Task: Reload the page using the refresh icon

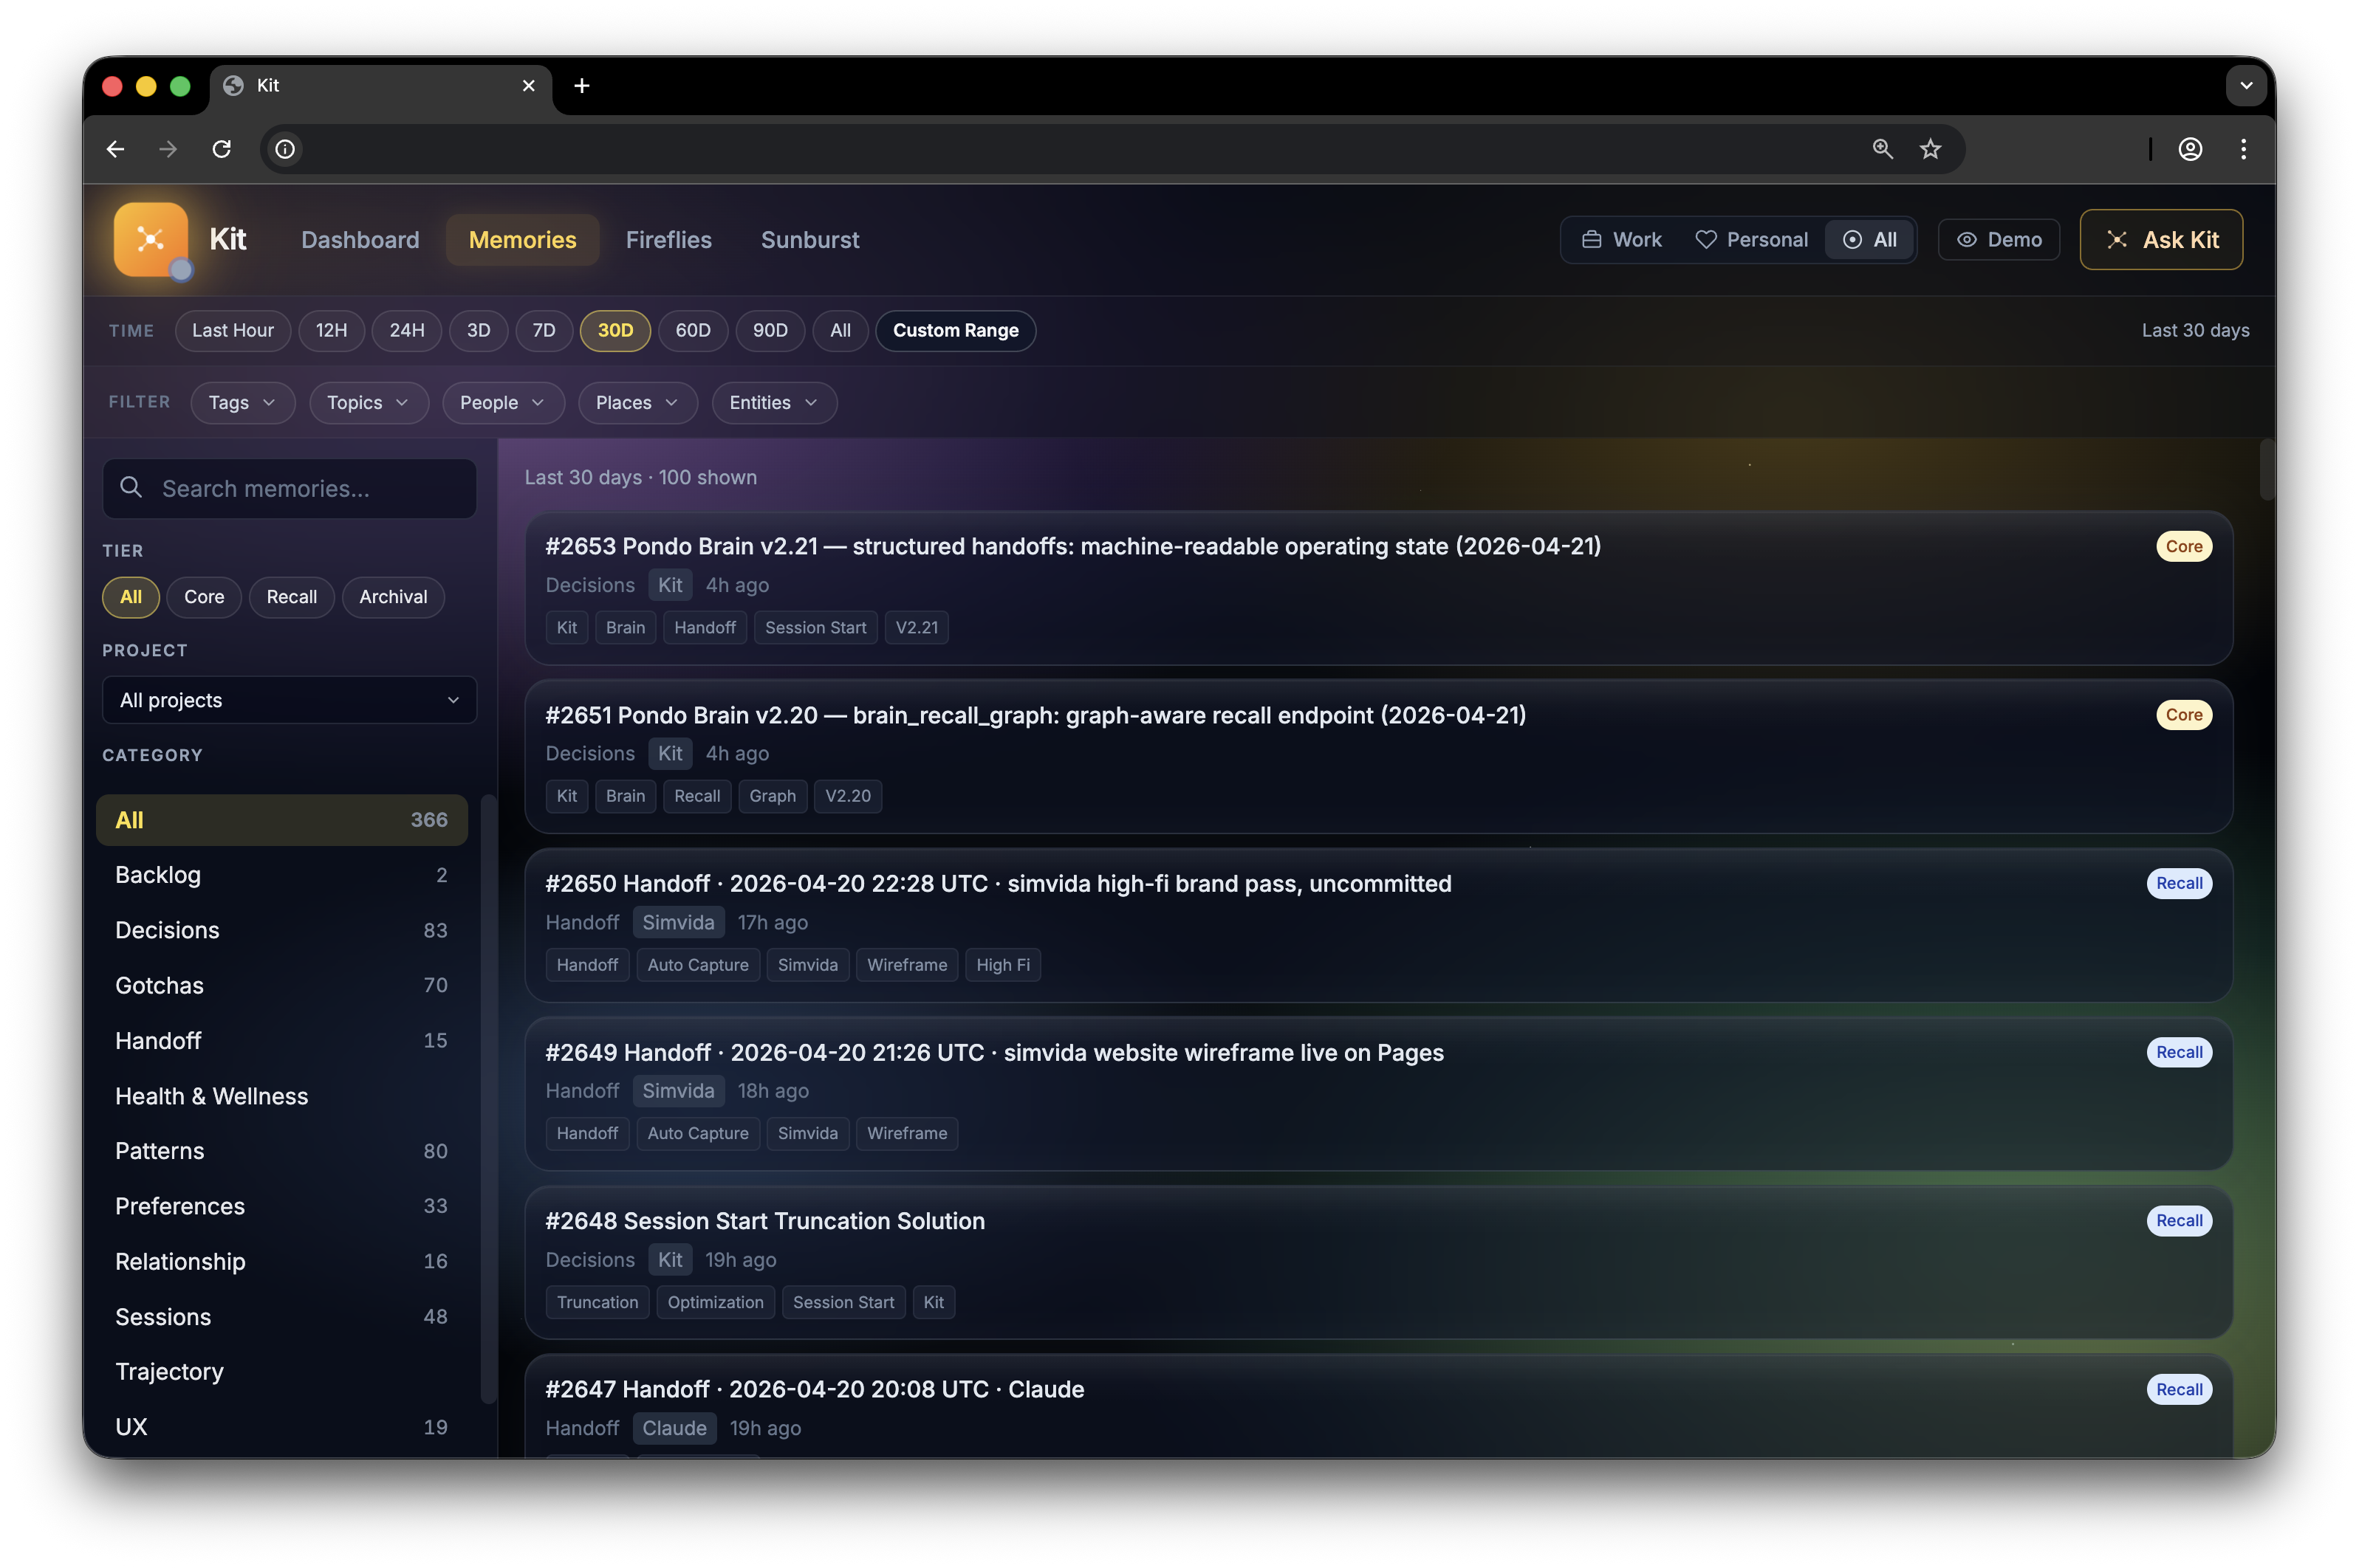Action: [222, 148]
